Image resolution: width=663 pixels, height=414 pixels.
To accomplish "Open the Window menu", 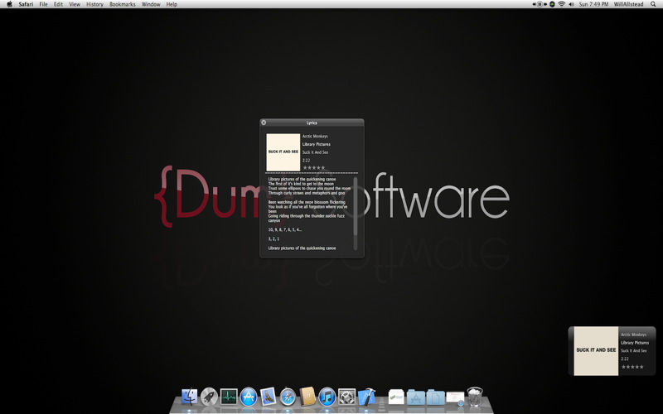I will pyautogui.click(x=151, y=4).
